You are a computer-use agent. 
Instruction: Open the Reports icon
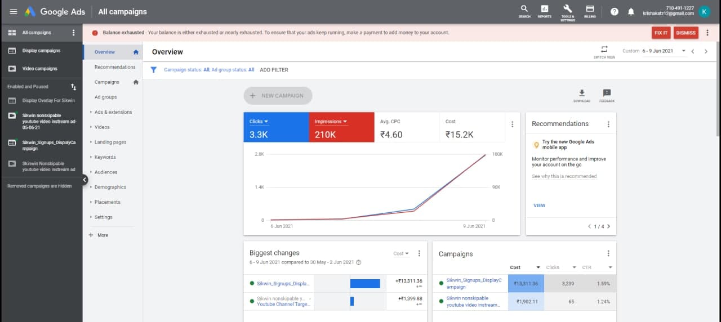(x=545, y=11)
